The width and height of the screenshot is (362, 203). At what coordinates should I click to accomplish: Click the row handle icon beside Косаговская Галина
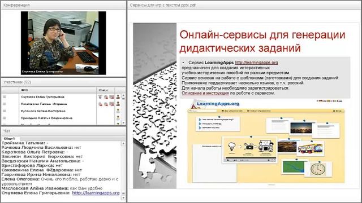pyautogui.click(x=5, y=104)
